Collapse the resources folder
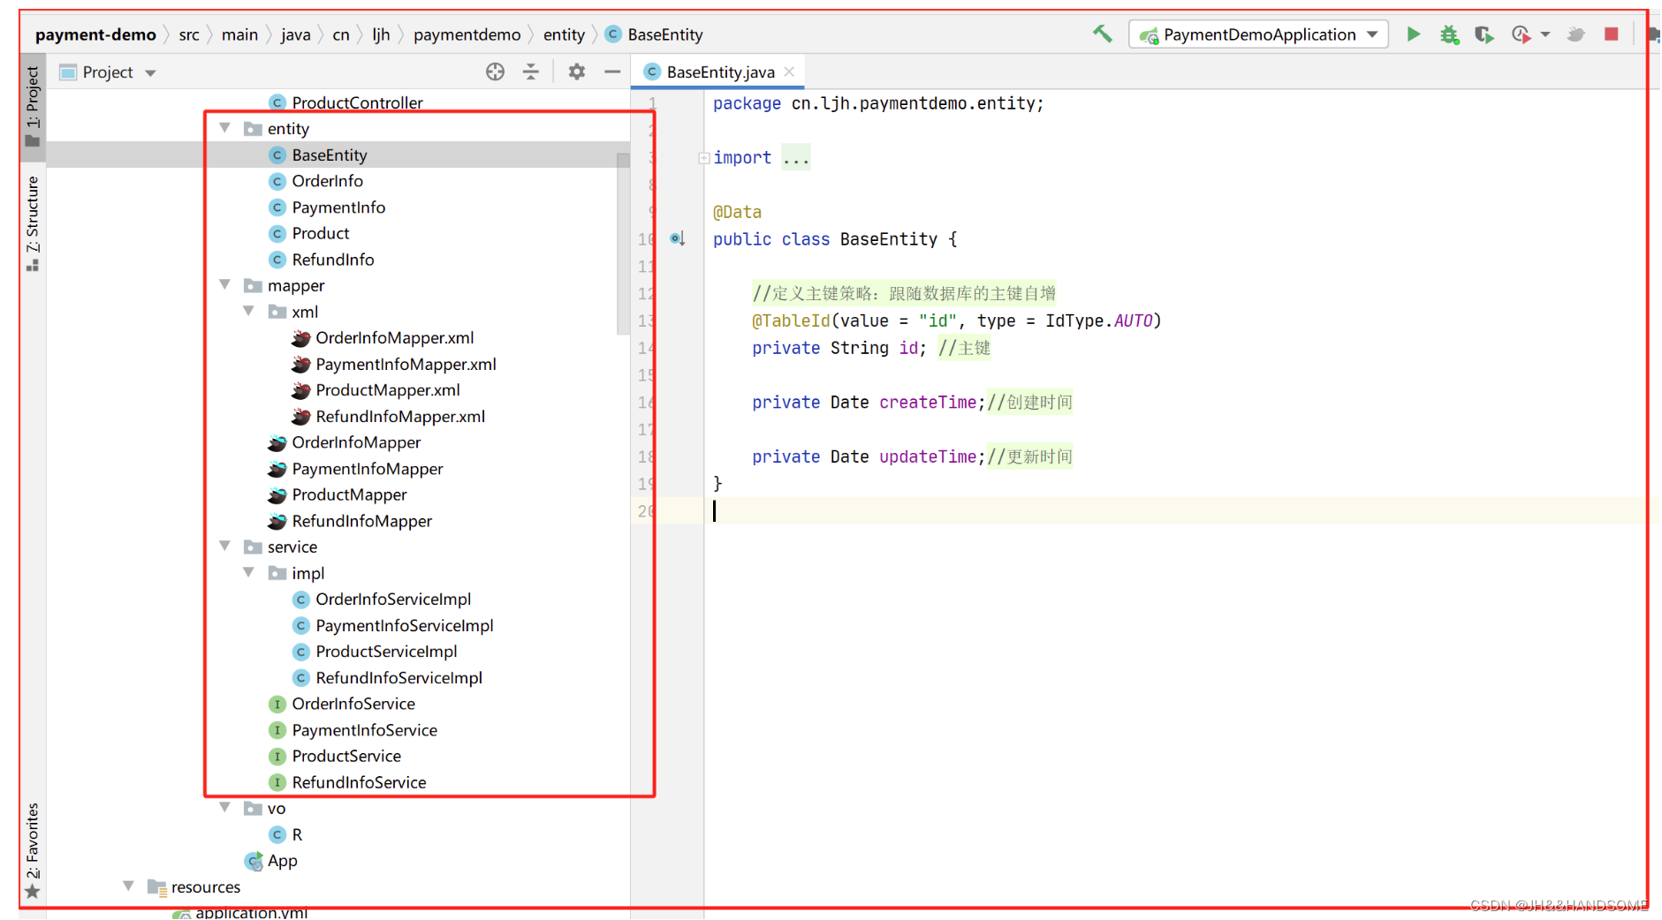The width and height of the screenshot is (1662, 920). pos(129,886)
